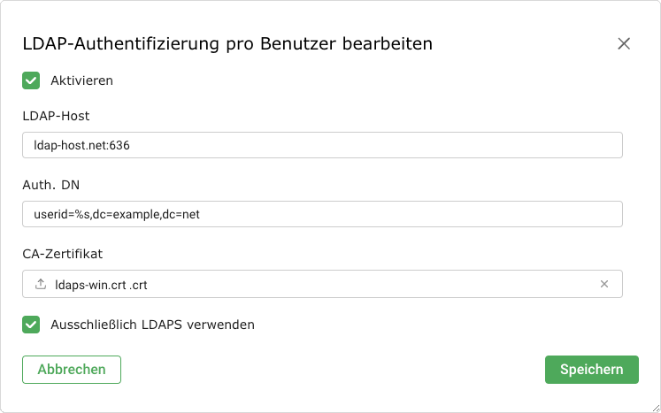The image size is (661, 413).
Task: Click the Aktivieren label text
Action: point(81,80)
